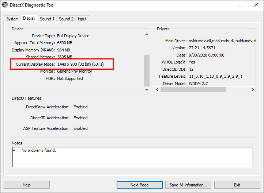Select the Display tab
Viewport: 264px width, 193px height.
pos(29,18)
